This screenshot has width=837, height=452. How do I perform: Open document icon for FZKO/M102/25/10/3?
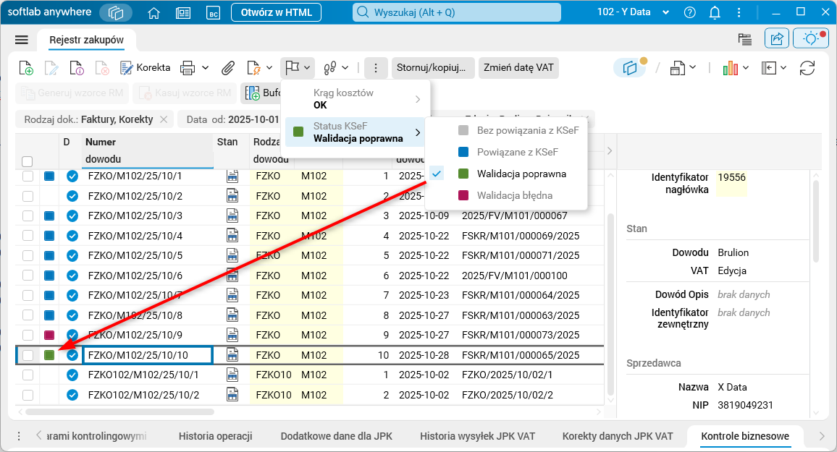[x=232, y=216]
